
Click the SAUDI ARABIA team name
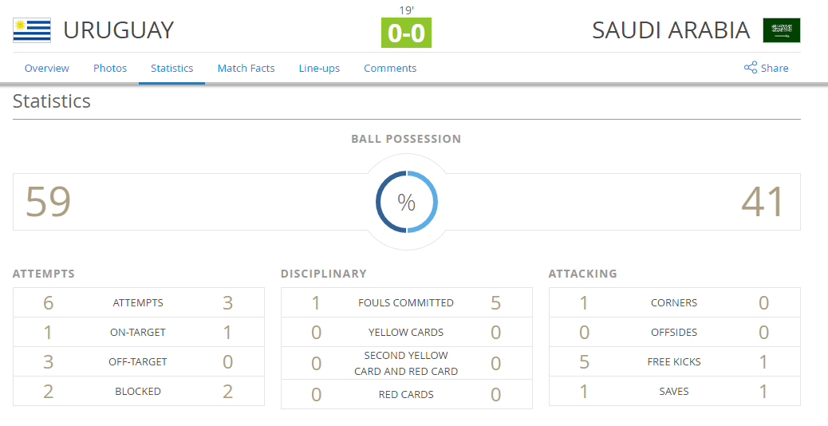pos(671,30)
